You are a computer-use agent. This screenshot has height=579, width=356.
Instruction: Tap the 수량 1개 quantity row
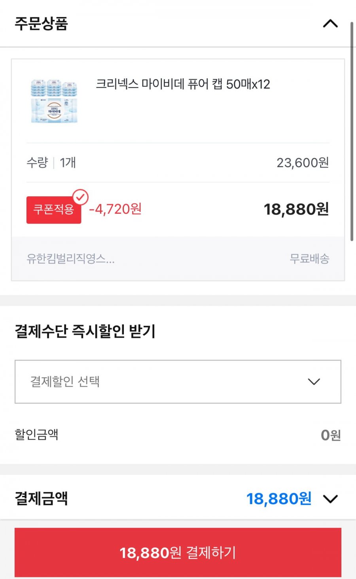[178, 163]
